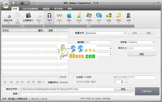Open the 采样率 44100 Hz dropdown
This screenshot has width=162, height=102.
(x=154, y=42)
